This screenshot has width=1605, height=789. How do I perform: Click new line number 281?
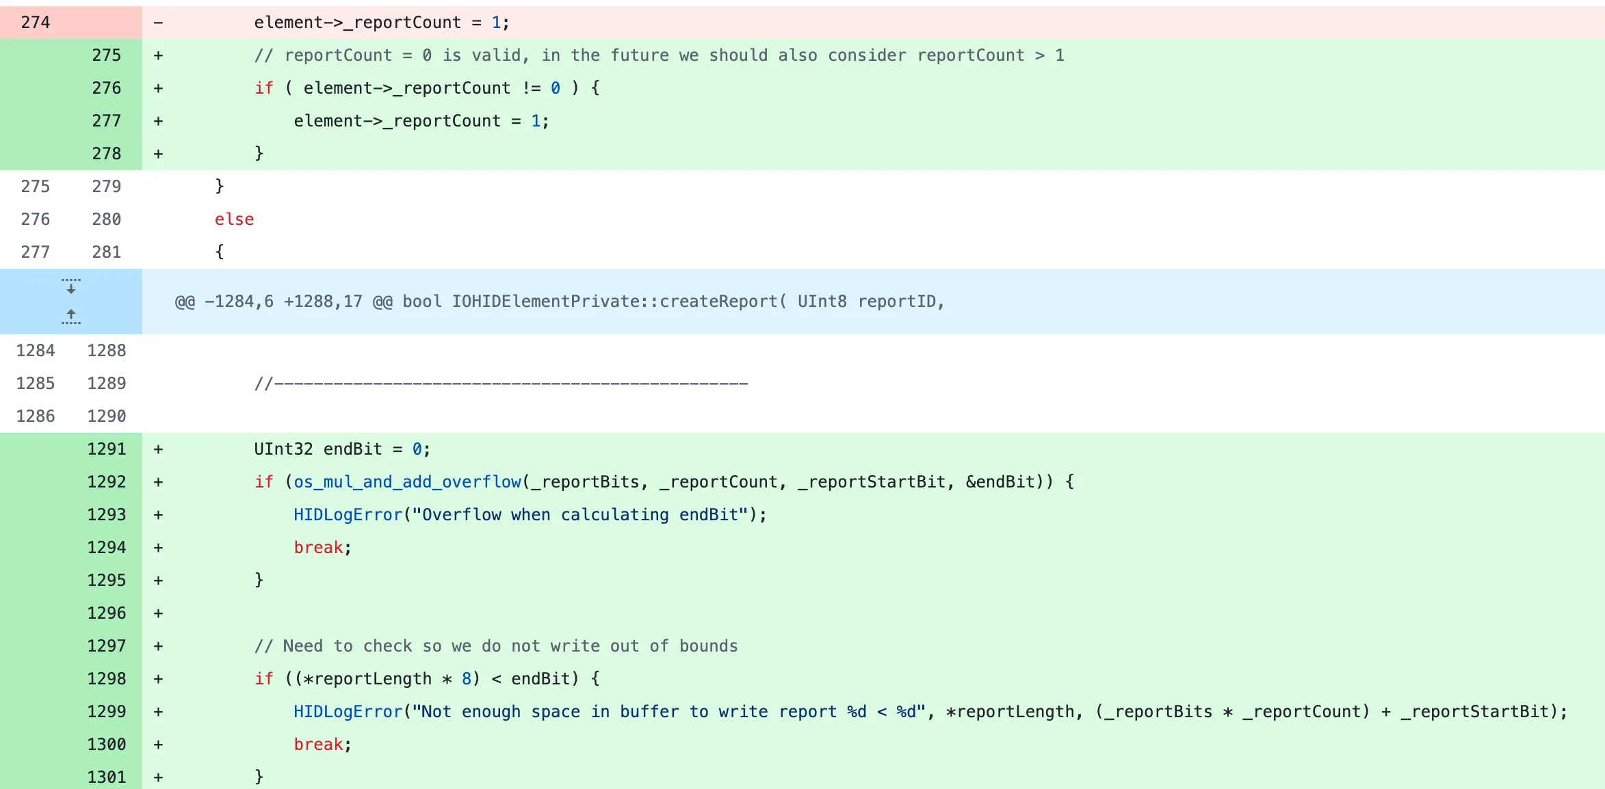point(107,252)
